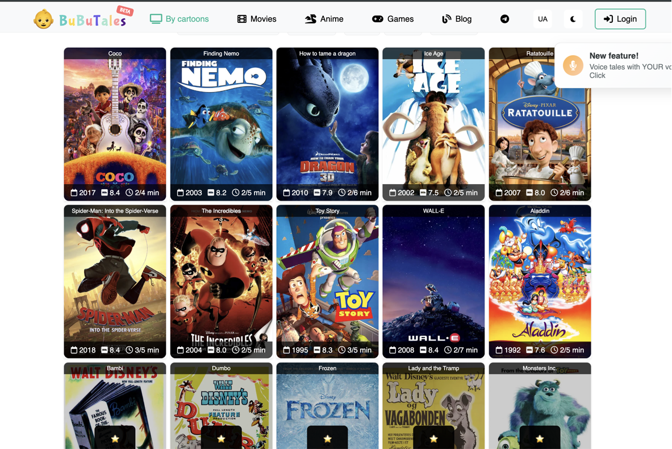The height and width of the screenshot is (449, 672).
Task: Click the calendar icon on the Coco card
Action: 74,193
